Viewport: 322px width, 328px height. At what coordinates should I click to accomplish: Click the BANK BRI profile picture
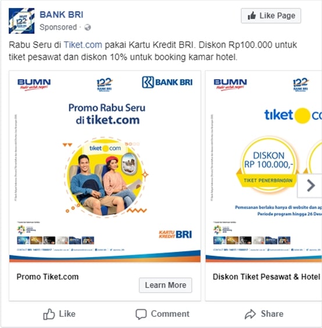point(22,21)
